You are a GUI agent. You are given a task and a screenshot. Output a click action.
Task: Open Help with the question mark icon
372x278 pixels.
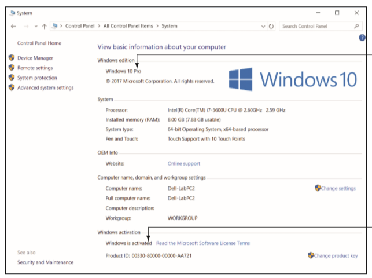pyautogui.click(x=362, y=38)
